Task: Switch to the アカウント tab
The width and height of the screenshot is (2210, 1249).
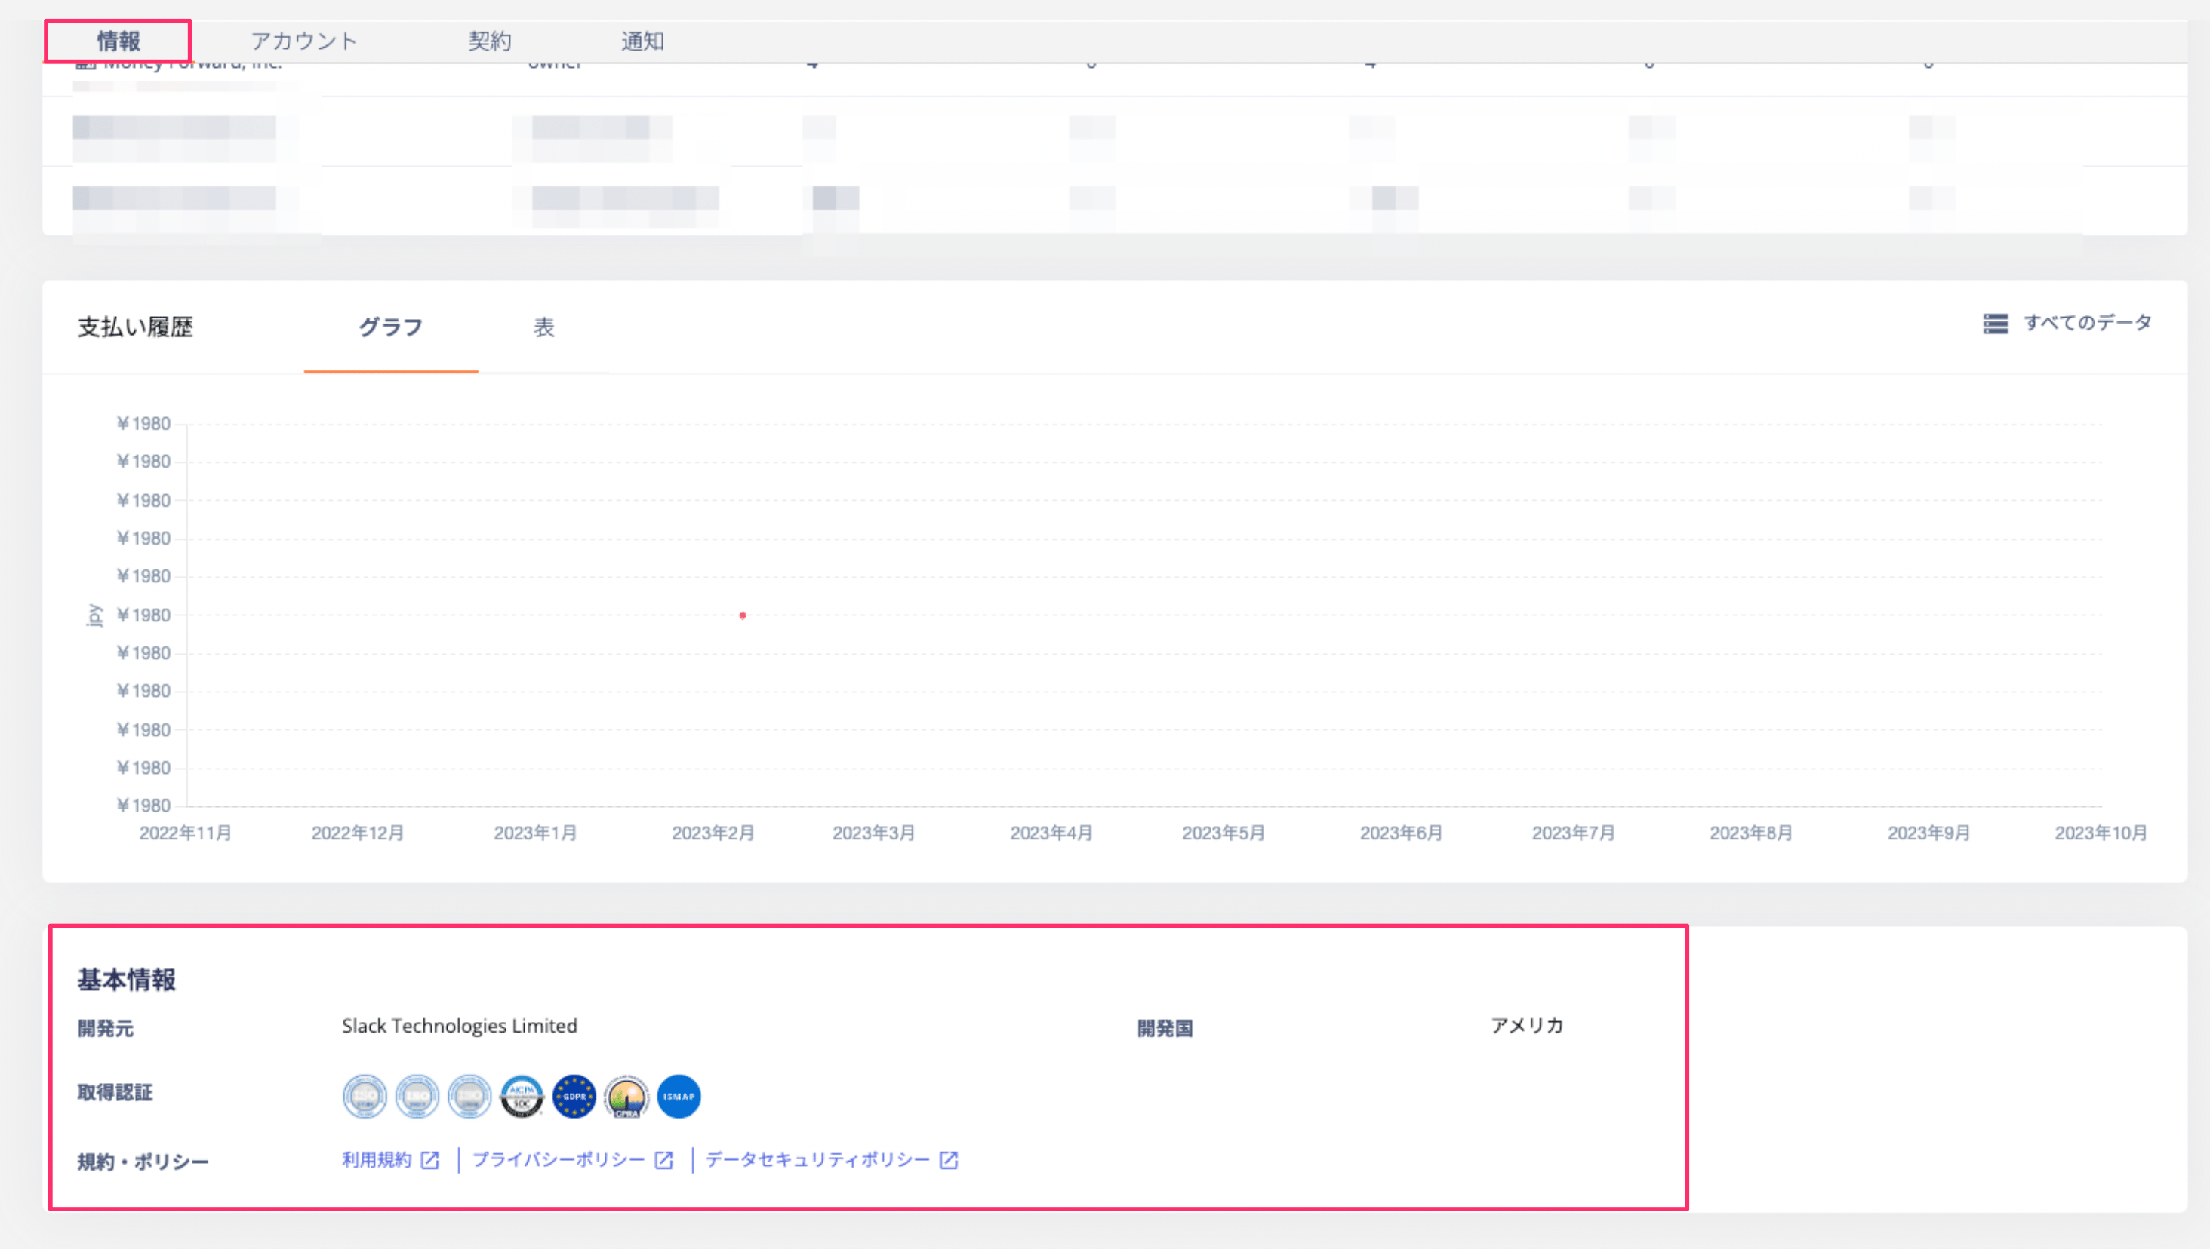Action: coord(304,41)
